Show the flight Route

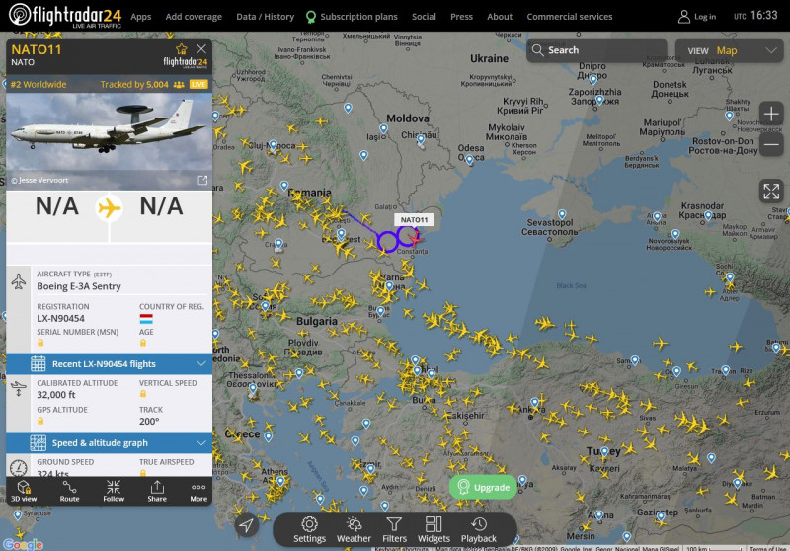coord(69,491)
